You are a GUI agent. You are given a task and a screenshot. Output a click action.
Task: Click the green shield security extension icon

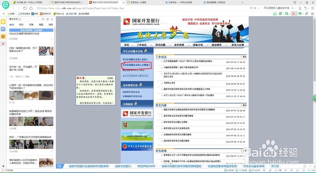coord(280,14)
